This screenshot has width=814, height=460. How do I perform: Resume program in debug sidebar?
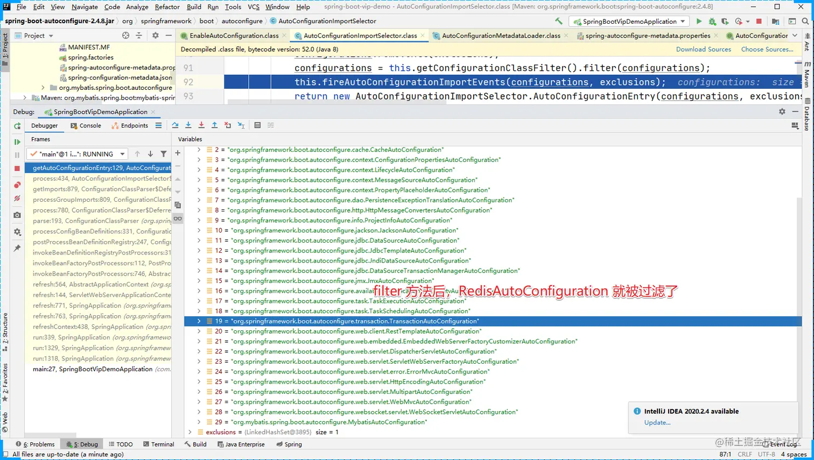(x=17, y=142)
